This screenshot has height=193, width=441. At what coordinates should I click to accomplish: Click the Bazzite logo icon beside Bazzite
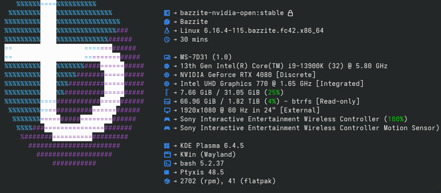pos(167,22)
